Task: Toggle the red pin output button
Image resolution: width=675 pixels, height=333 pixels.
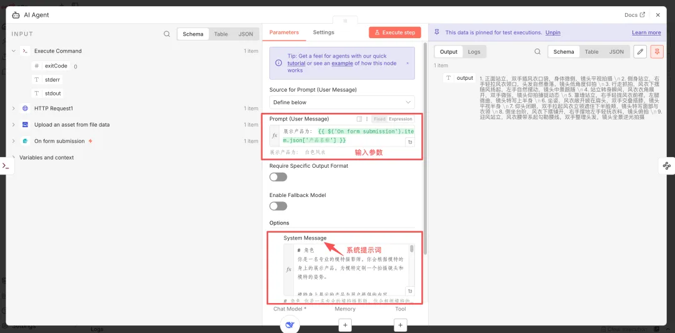Action: tap(657, 52)
